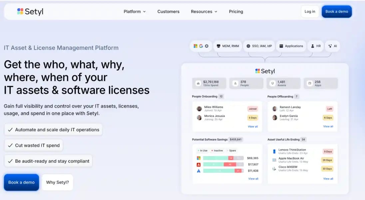Image resolution: width=365 pixels, height=200 pixels.
Task: Click the Cut wasted IT spend item
Action: (x=34, y=146)
